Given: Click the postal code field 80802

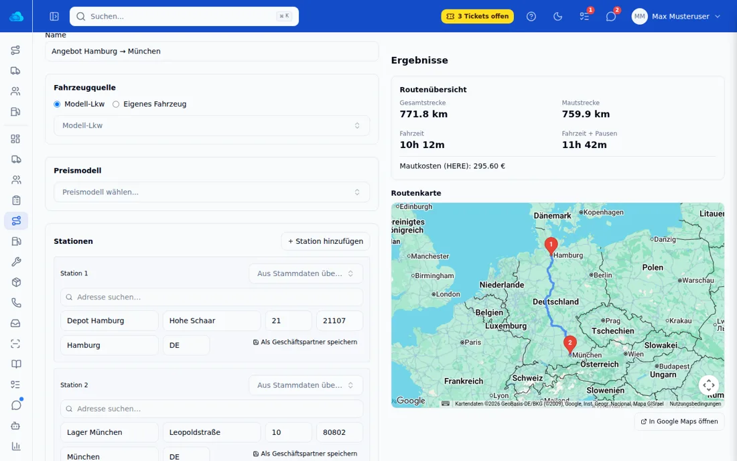Looking at the screenshot, I should pos(340,432).
